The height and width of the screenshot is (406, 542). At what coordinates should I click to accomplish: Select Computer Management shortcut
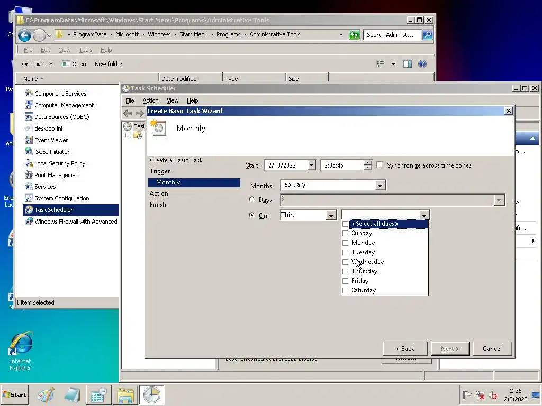tap(59, 105)
